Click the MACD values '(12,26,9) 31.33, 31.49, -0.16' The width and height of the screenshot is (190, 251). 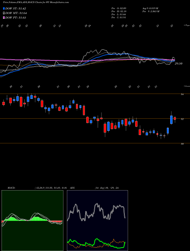click(x=51, y=188)
